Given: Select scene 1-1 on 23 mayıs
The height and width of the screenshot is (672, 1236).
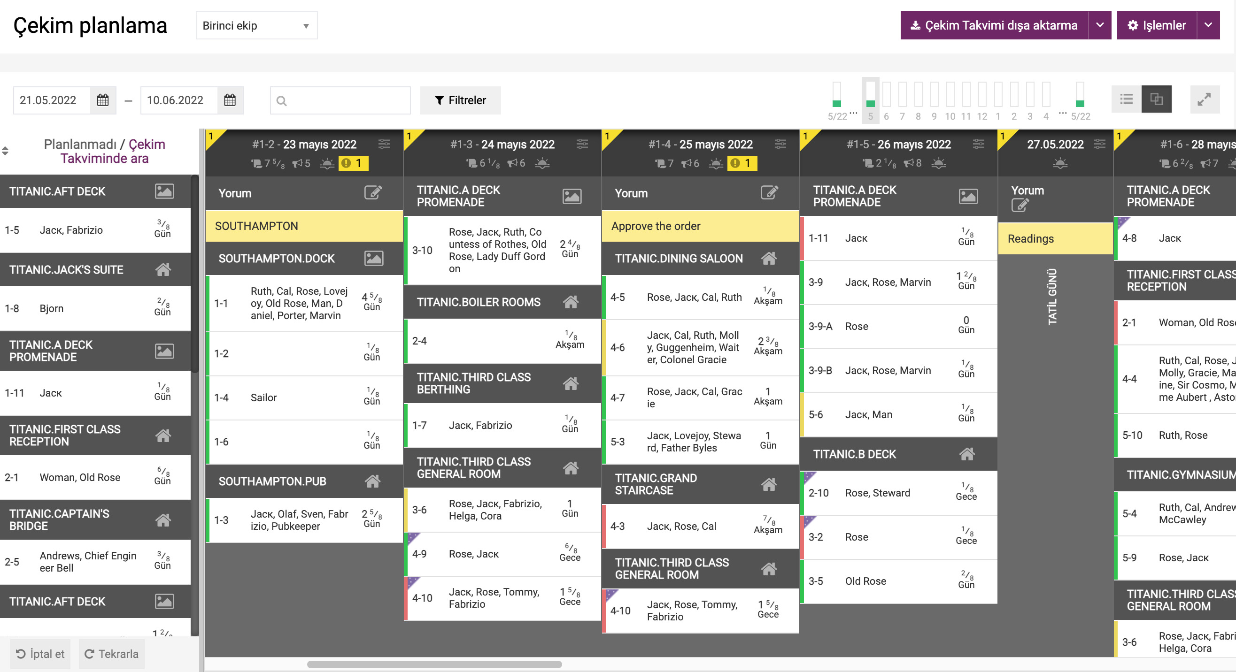Looking at the screenshot, I should click(304, 304).
